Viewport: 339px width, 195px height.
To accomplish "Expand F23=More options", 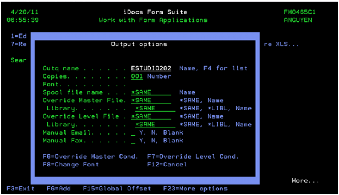I will (x=195, y=189).
